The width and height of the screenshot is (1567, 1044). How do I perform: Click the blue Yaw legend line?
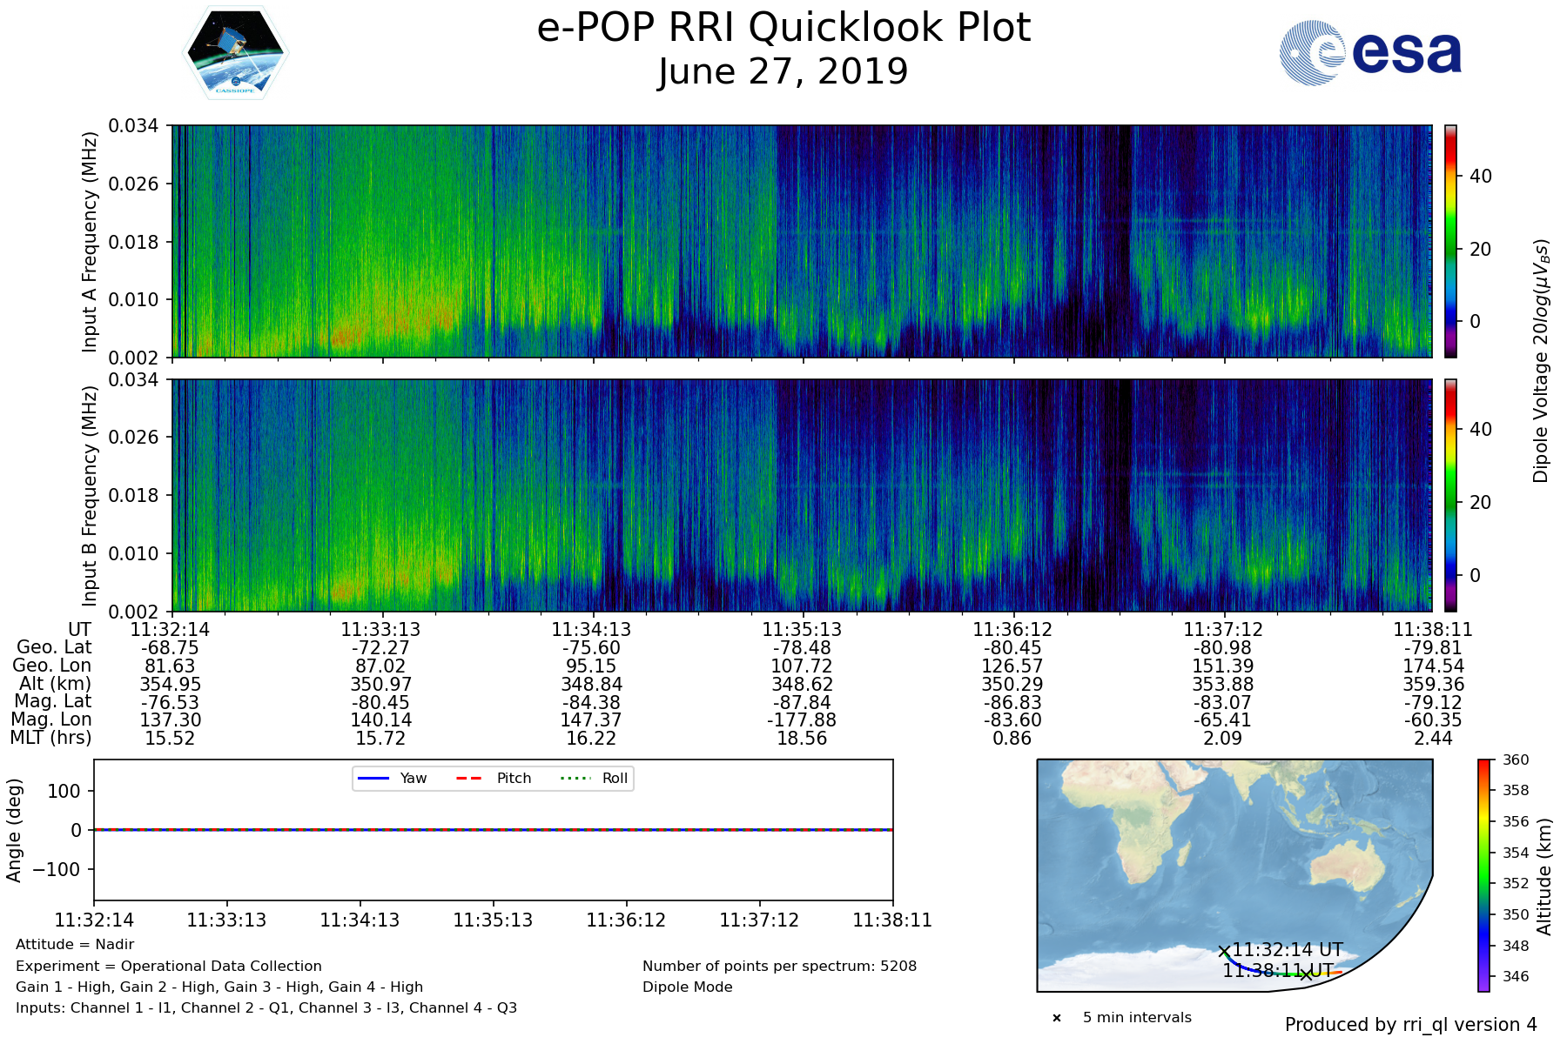point(373,778)
